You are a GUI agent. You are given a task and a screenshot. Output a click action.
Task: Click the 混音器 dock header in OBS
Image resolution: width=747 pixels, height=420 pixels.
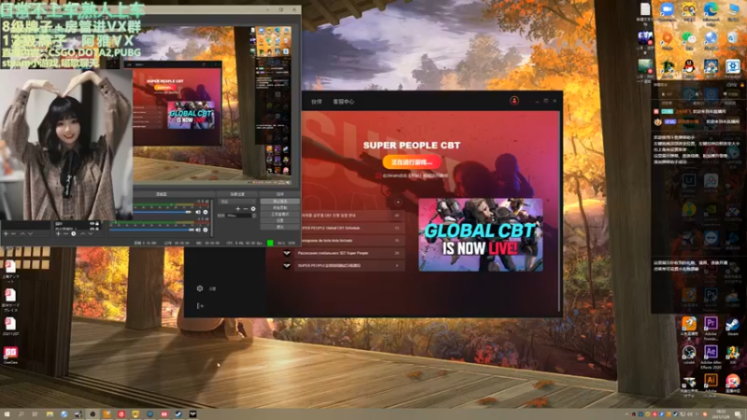point(162,194)
